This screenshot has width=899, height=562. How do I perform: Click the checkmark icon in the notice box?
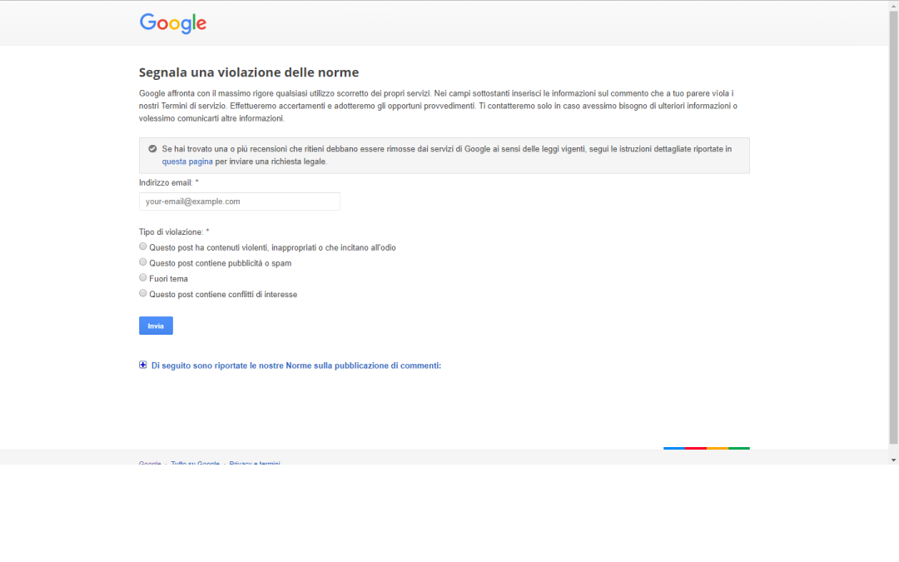152,149
